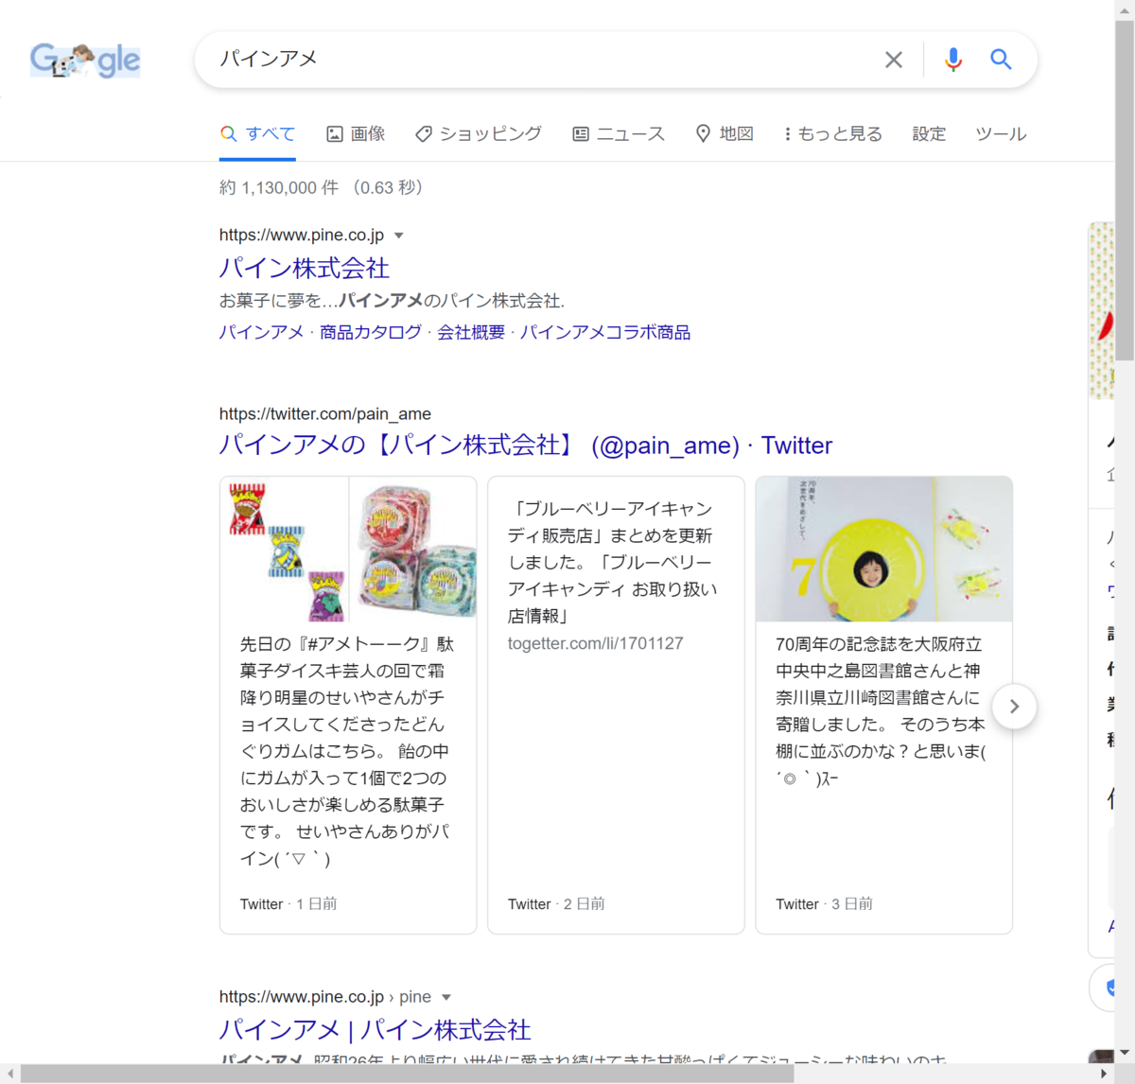Open the ツール tools menu

click(1000, 133)
